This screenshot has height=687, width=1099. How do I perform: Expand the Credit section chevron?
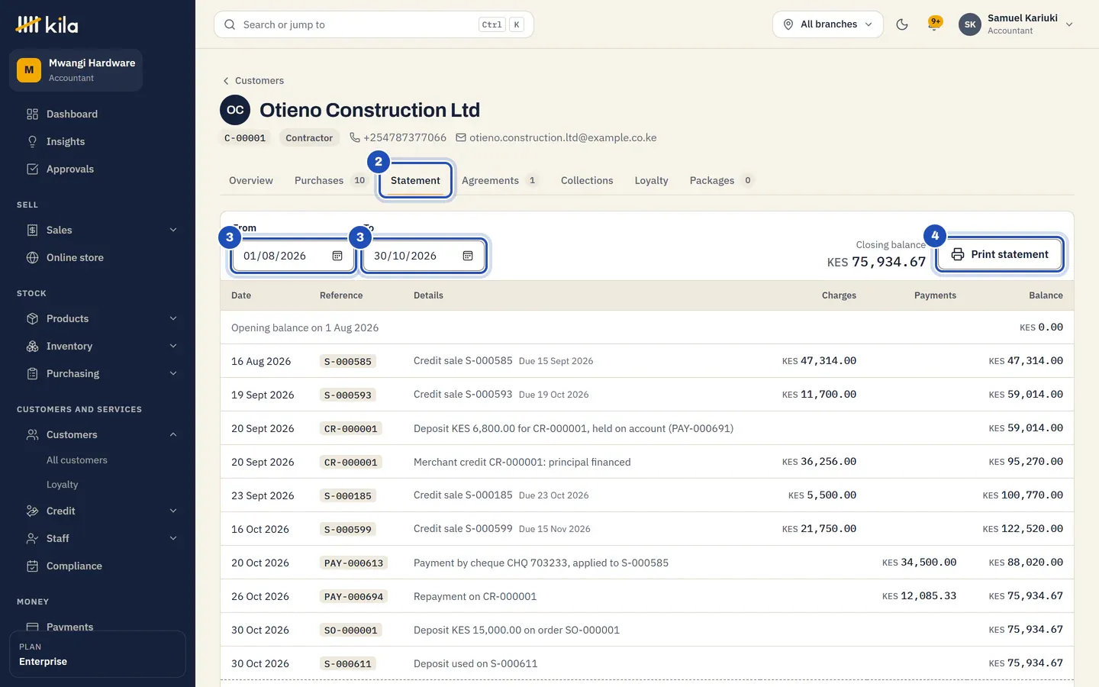pos(173,511)
